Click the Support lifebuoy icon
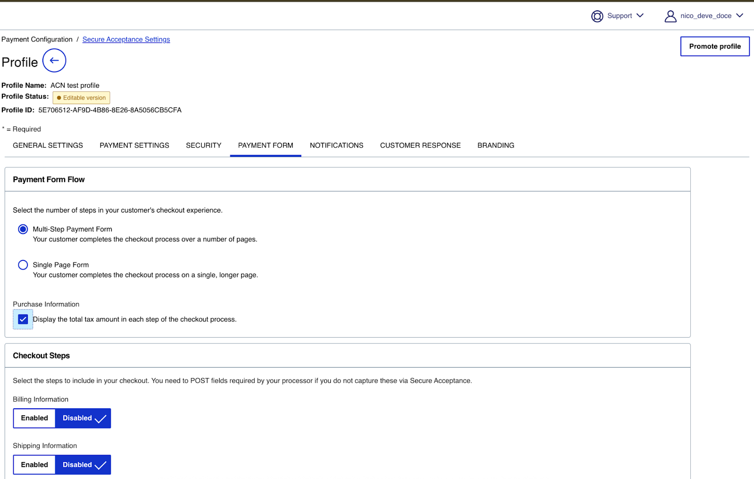754x479 pixels. (597, 16)
